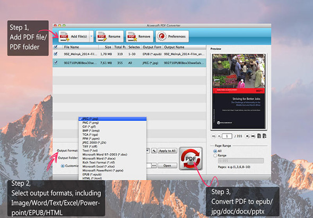Choose EPUB (*.epub) from format list
The height and width of the screenshot is (218, 313).
112,175
